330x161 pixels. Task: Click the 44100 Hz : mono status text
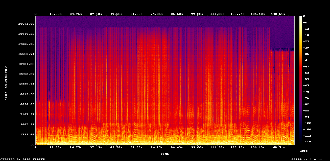[x=306, y=159]
